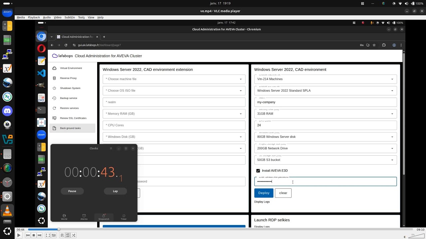Click Chromium back arrow
Image resolution: width=426 pixels, height=239 pixels.
coord(52,45)
